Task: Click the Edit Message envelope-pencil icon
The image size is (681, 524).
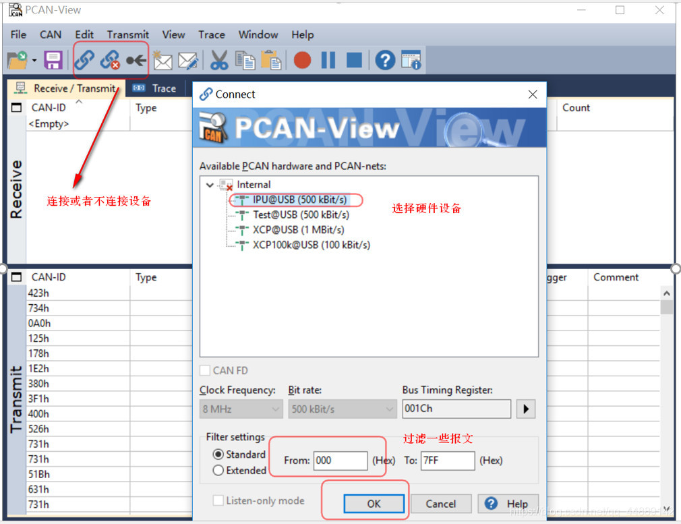Action: (x=189, y=61)
